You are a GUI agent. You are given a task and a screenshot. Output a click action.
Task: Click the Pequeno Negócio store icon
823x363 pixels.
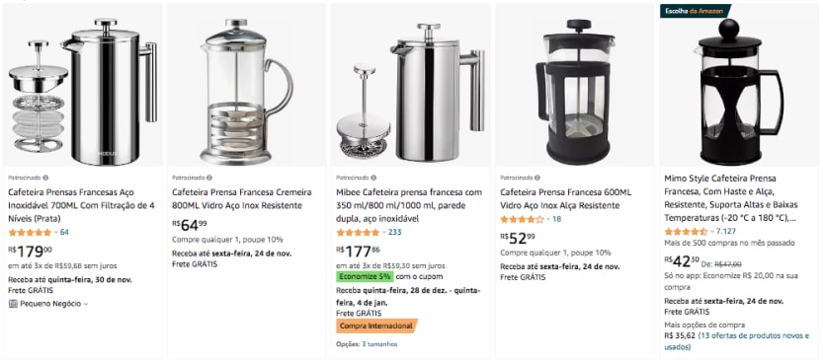[x=13, y=303]
